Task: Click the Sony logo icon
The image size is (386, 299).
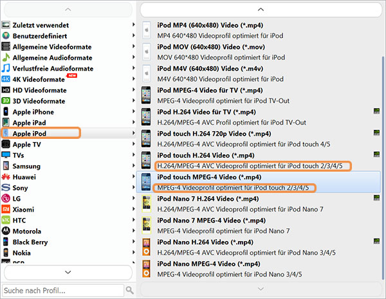Action: click(6, 188)
